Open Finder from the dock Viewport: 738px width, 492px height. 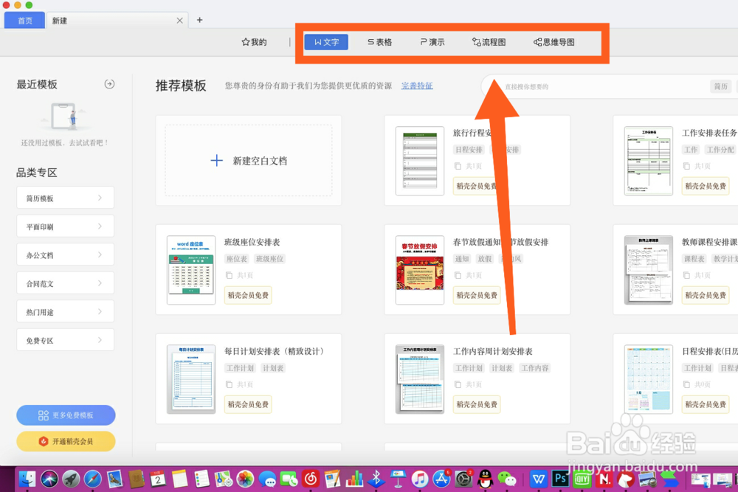point(27,479)
